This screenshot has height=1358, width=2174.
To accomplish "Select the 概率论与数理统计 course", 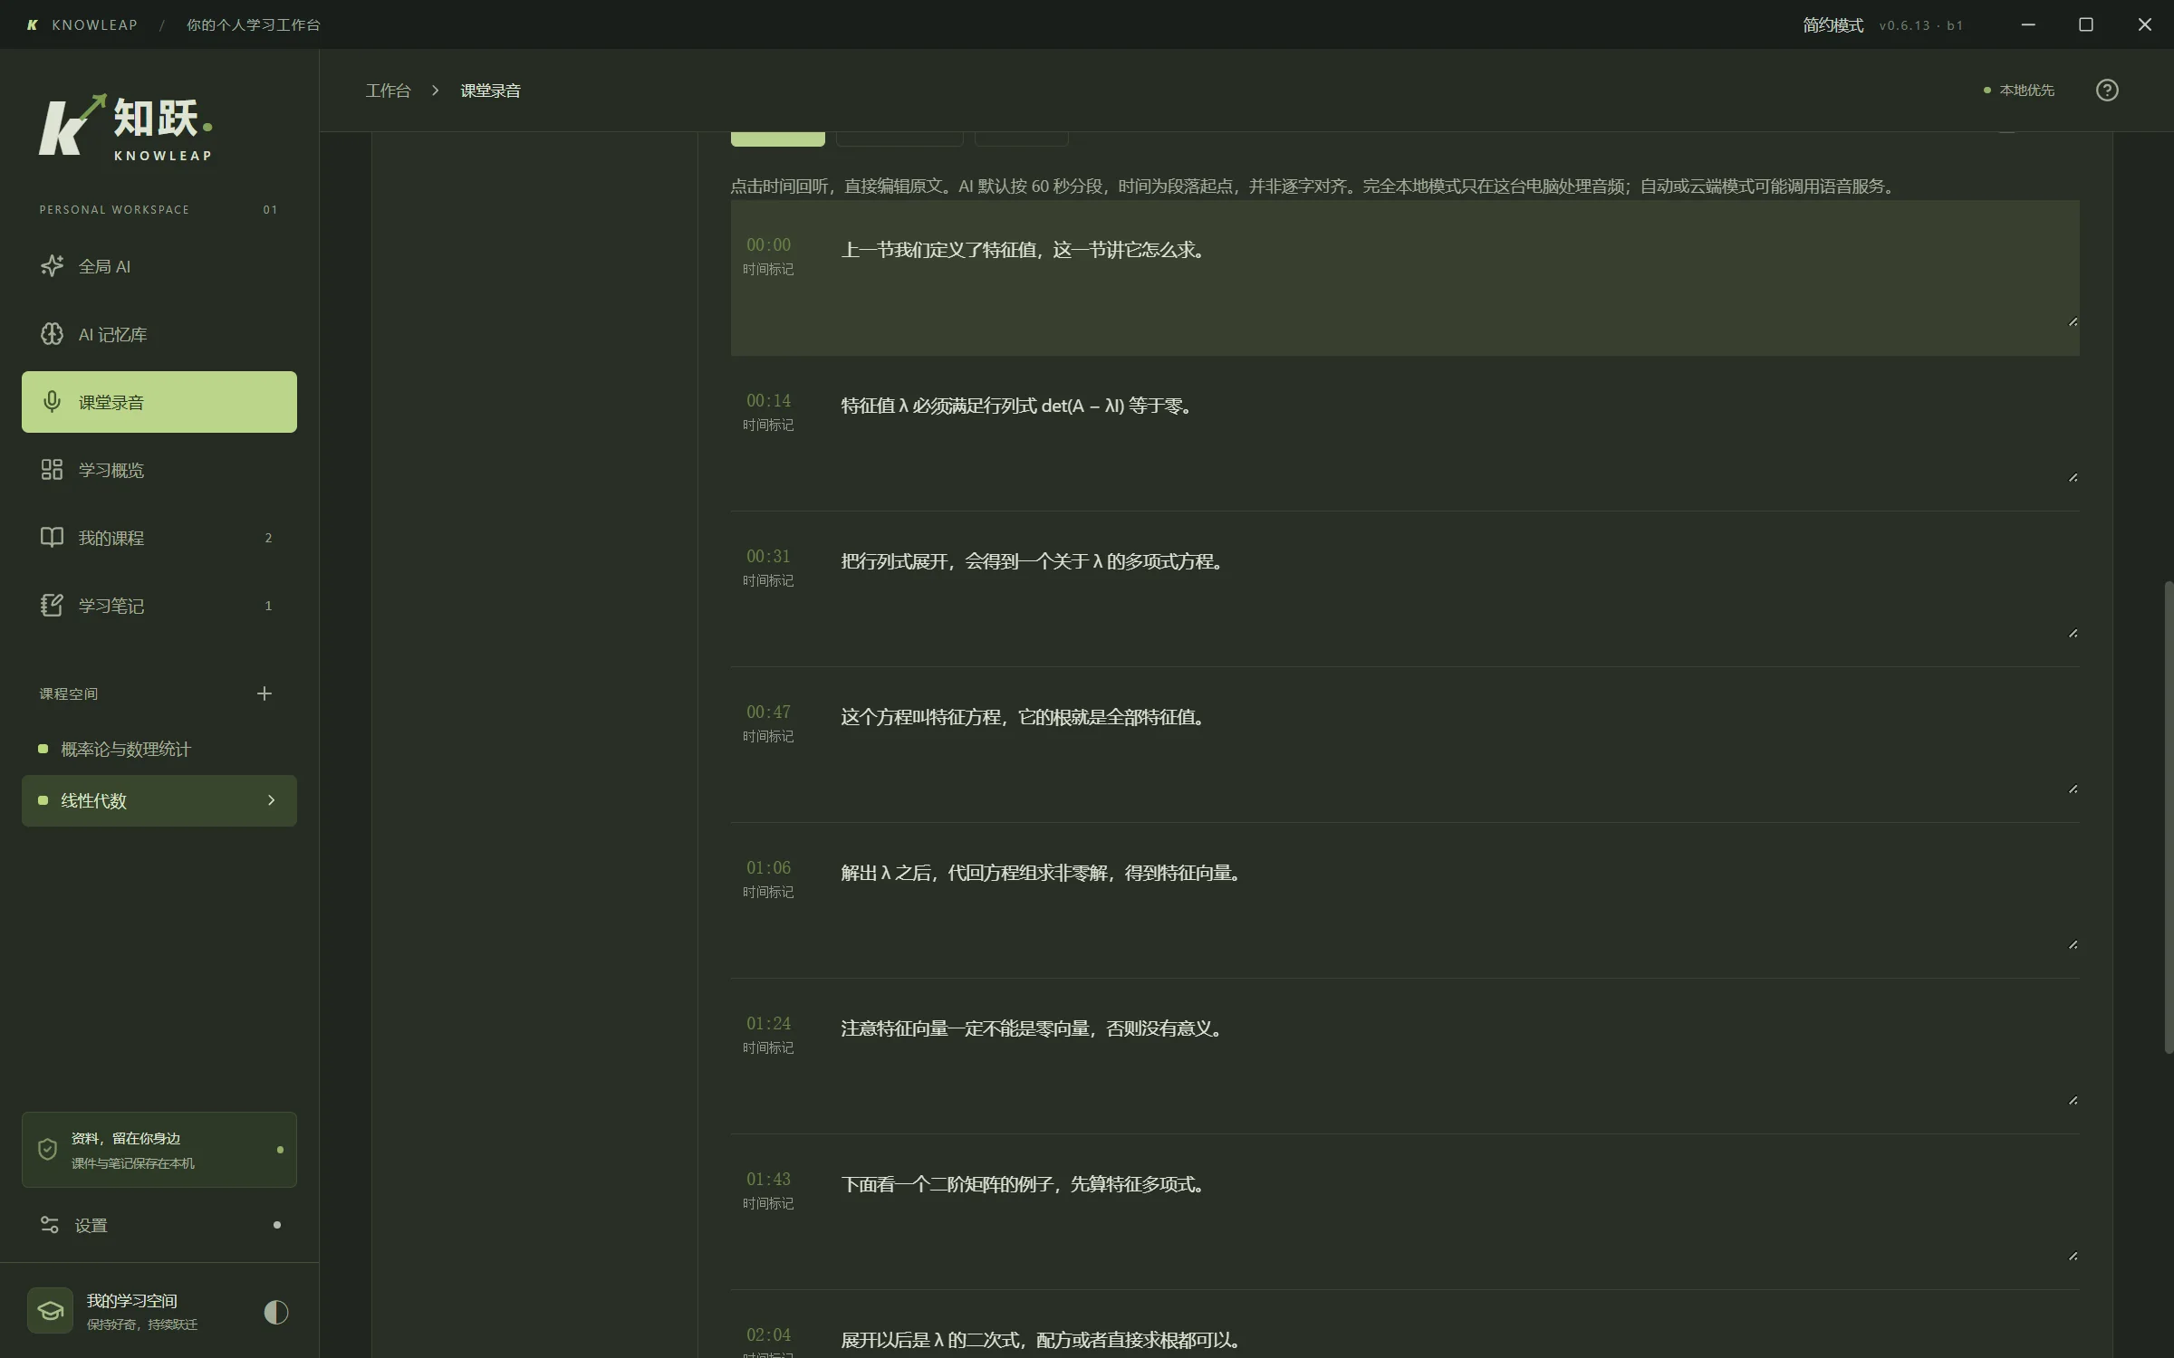I will pyautogui.click(x=159, y=749).
